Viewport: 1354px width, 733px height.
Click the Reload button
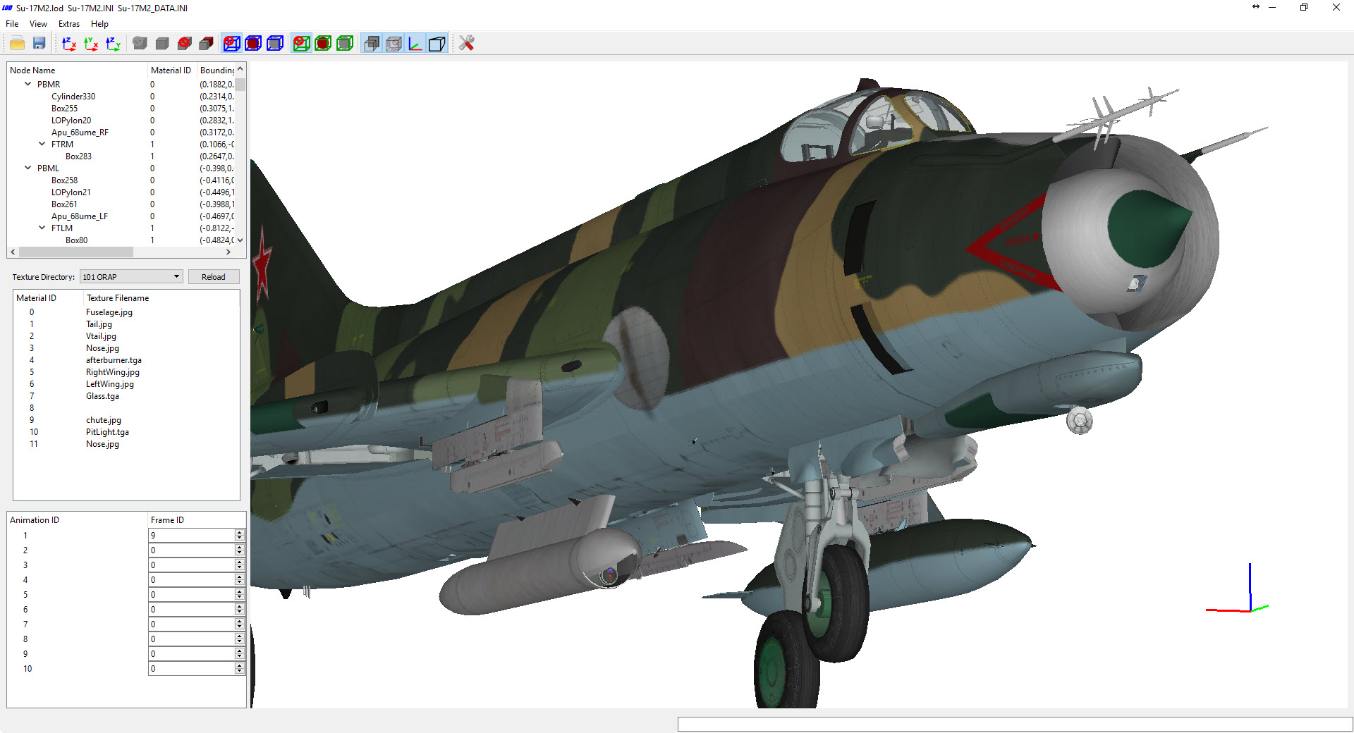(x=214, y=277)
